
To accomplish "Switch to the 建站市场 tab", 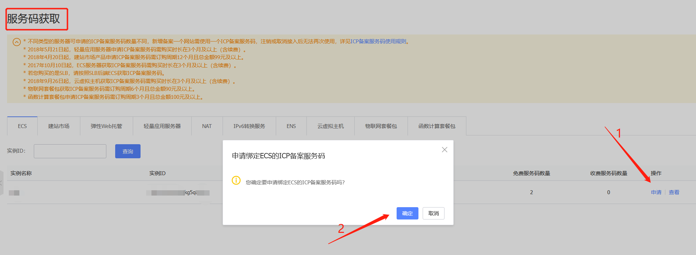I will [59, 126].
